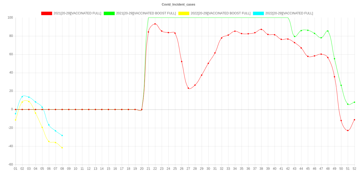Click the red peak data point at week 22
The image size is (357, 178).
(155, 24)
